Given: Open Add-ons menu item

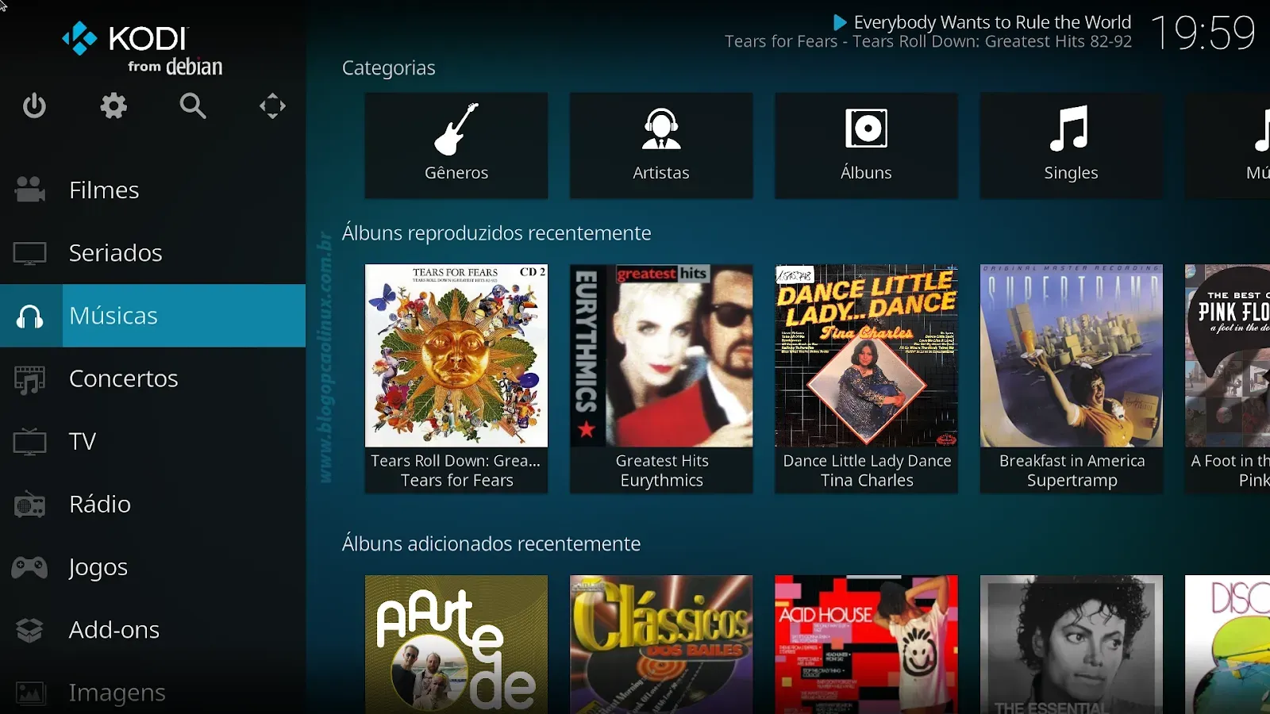Looking at the screenshot, I should pos(152,630).
